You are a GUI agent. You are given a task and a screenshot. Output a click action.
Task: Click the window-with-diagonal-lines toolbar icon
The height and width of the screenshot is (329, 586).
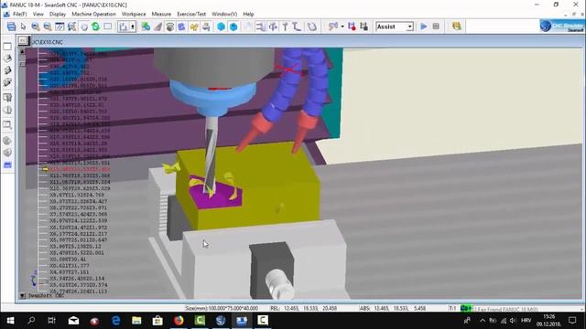(60, 27)
